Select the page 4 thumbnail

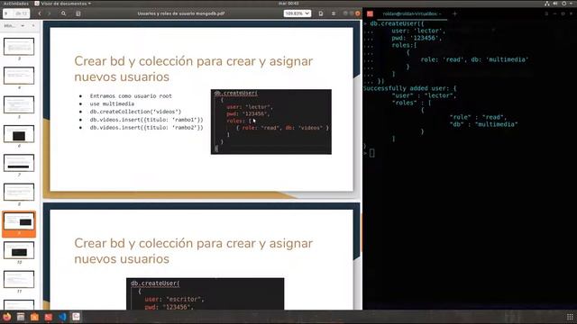tap(19, 76)
